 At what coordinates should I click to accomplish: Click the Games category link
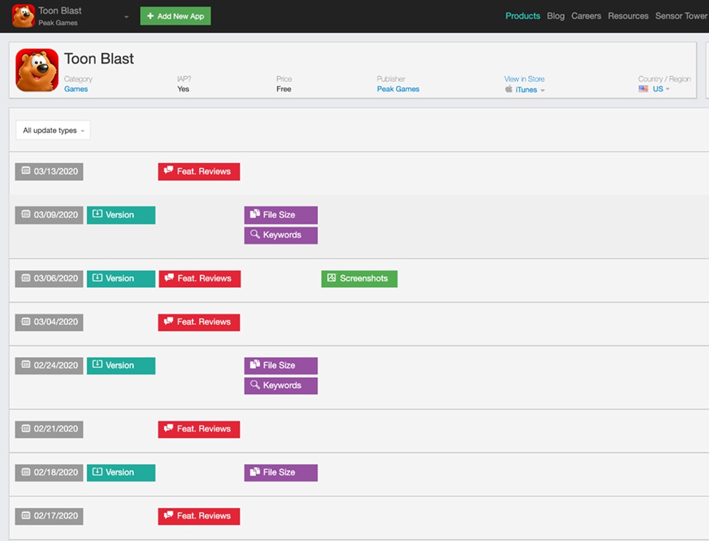pyautogui.click(x=76, y=89)
